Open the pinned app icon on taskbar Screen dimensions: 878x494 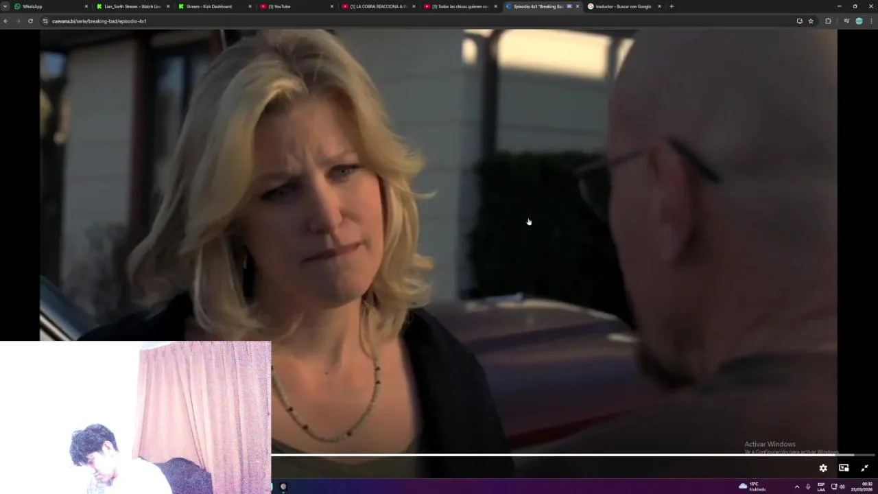click(283, 486)
